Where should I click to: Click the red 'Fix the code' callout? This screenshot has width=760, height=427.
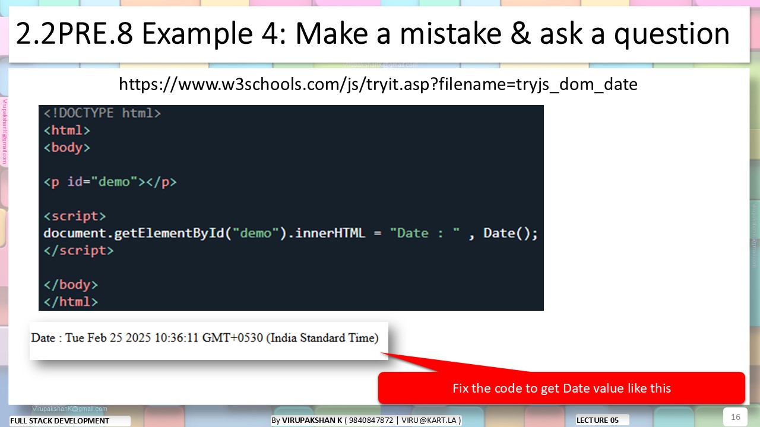pyautogui.click(x=562, y=388)
